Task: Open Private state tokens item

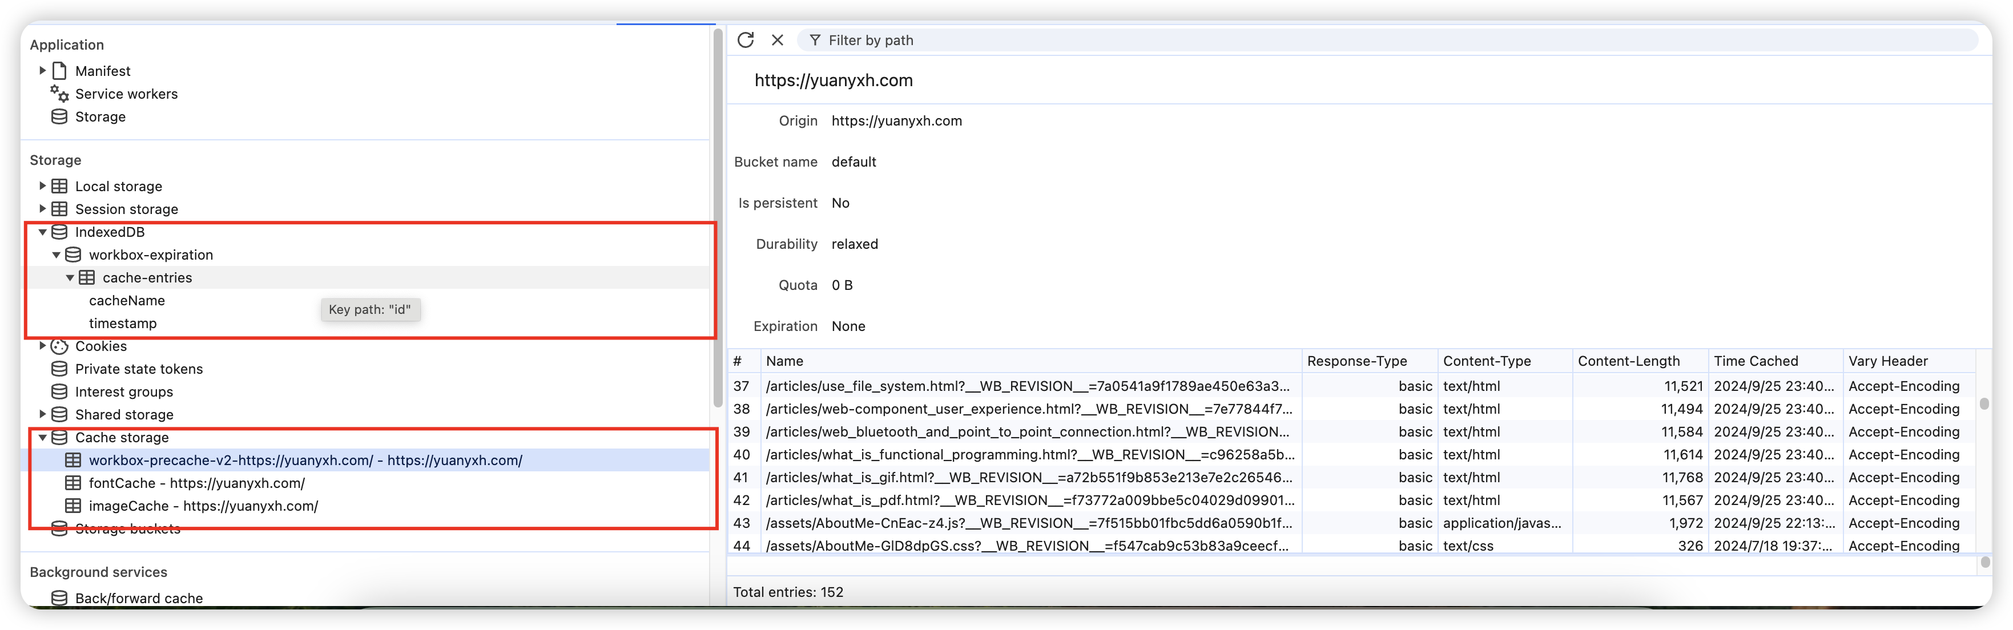Action: click(138, 369)
